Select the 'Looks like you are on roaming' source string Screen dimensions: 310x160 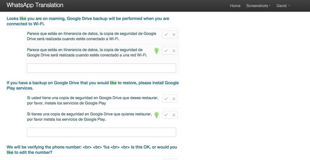click(x=88, y=21)
